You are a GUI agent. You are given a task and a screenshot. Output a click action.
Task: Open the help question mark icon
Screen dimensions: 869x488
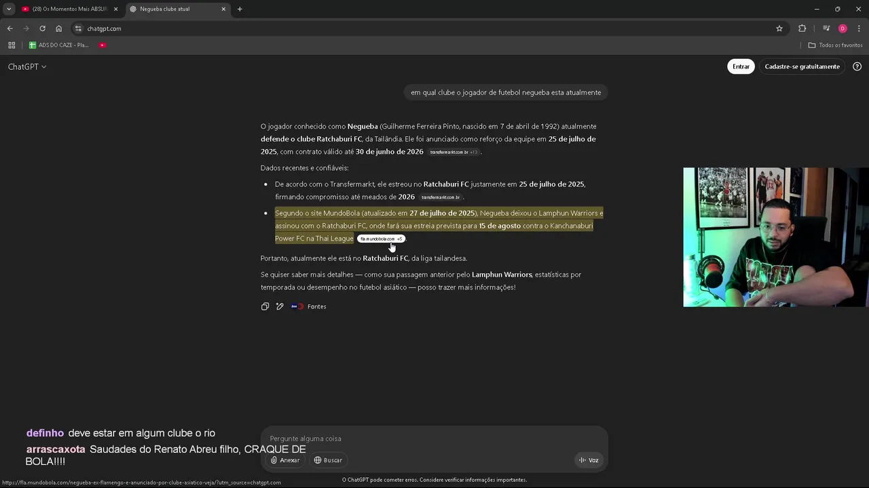857,66
